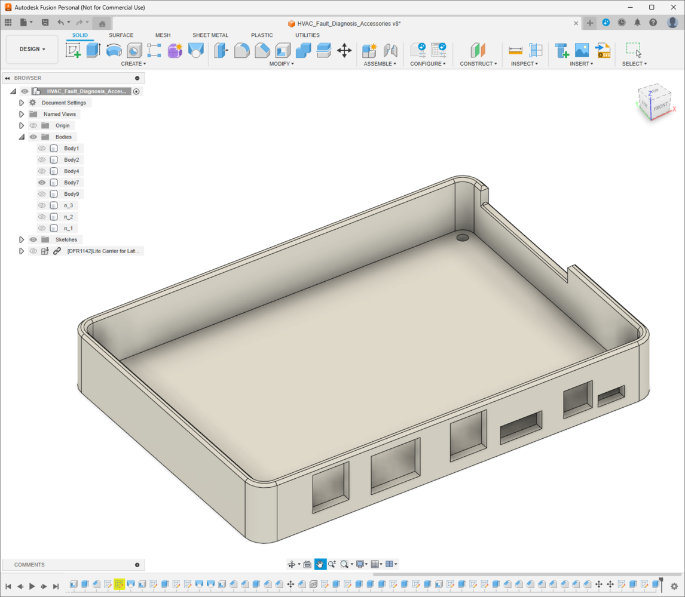Open timeline settings gear
The width and height of the screenshot is (685, 597).
(674, 586)
